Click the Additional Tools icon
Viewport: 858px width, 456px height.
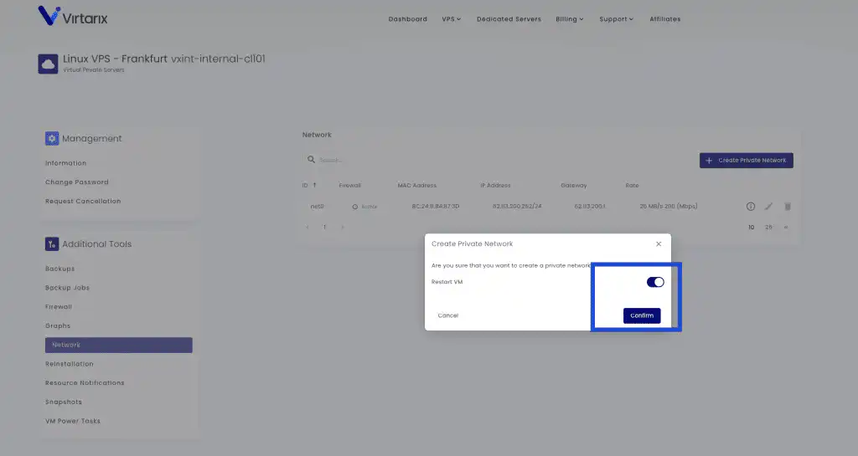pyautogui.click(x=52, y=244)
